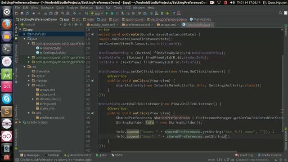The height and width of the screenshot is (162, 288).
Task: Click the Paste toolbar icon
Action: click(56, 13)
